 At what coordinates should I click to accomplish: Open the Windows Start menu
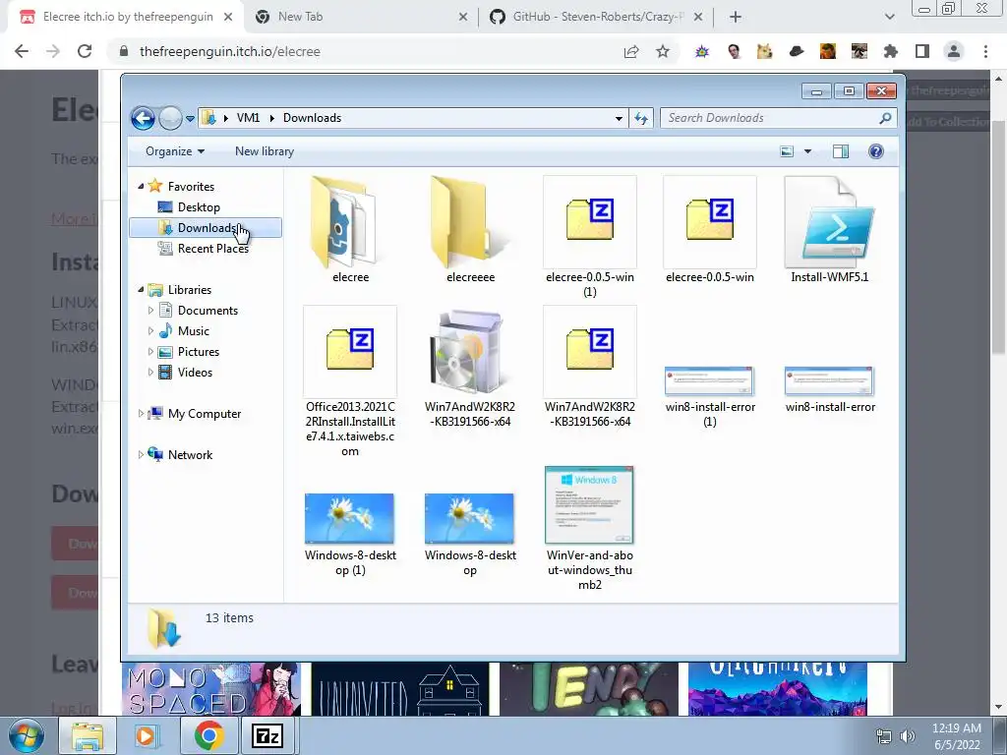click(x=27, y=735)
